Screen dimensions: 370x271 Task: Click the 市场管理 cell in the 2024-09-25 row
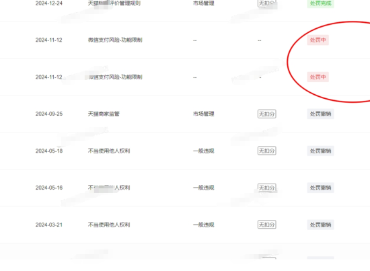pos(203,114)
